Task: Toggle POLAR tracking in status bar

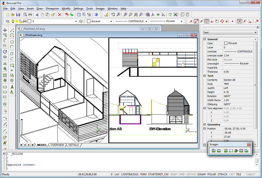Action: tap(212, 175)
